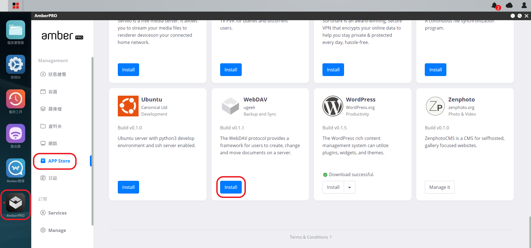Viewport: 531px width, 248px height.
Task: Launch the Amber搜尋 search icon
Action: click(x=15, y=168)
